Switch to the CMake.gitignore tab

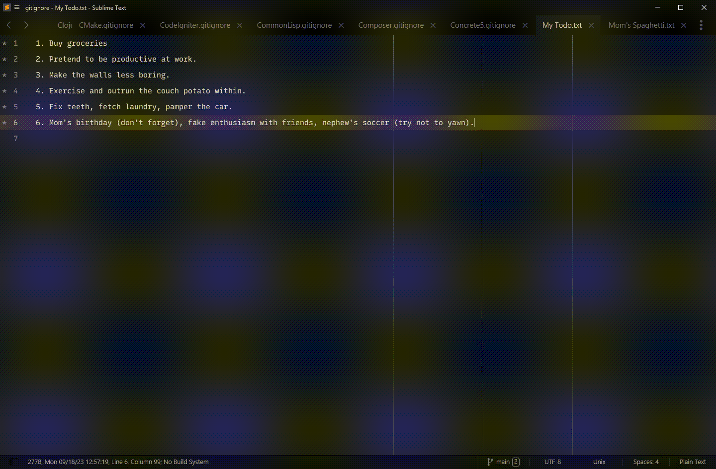pyautogui.click(x=106, y=25)
